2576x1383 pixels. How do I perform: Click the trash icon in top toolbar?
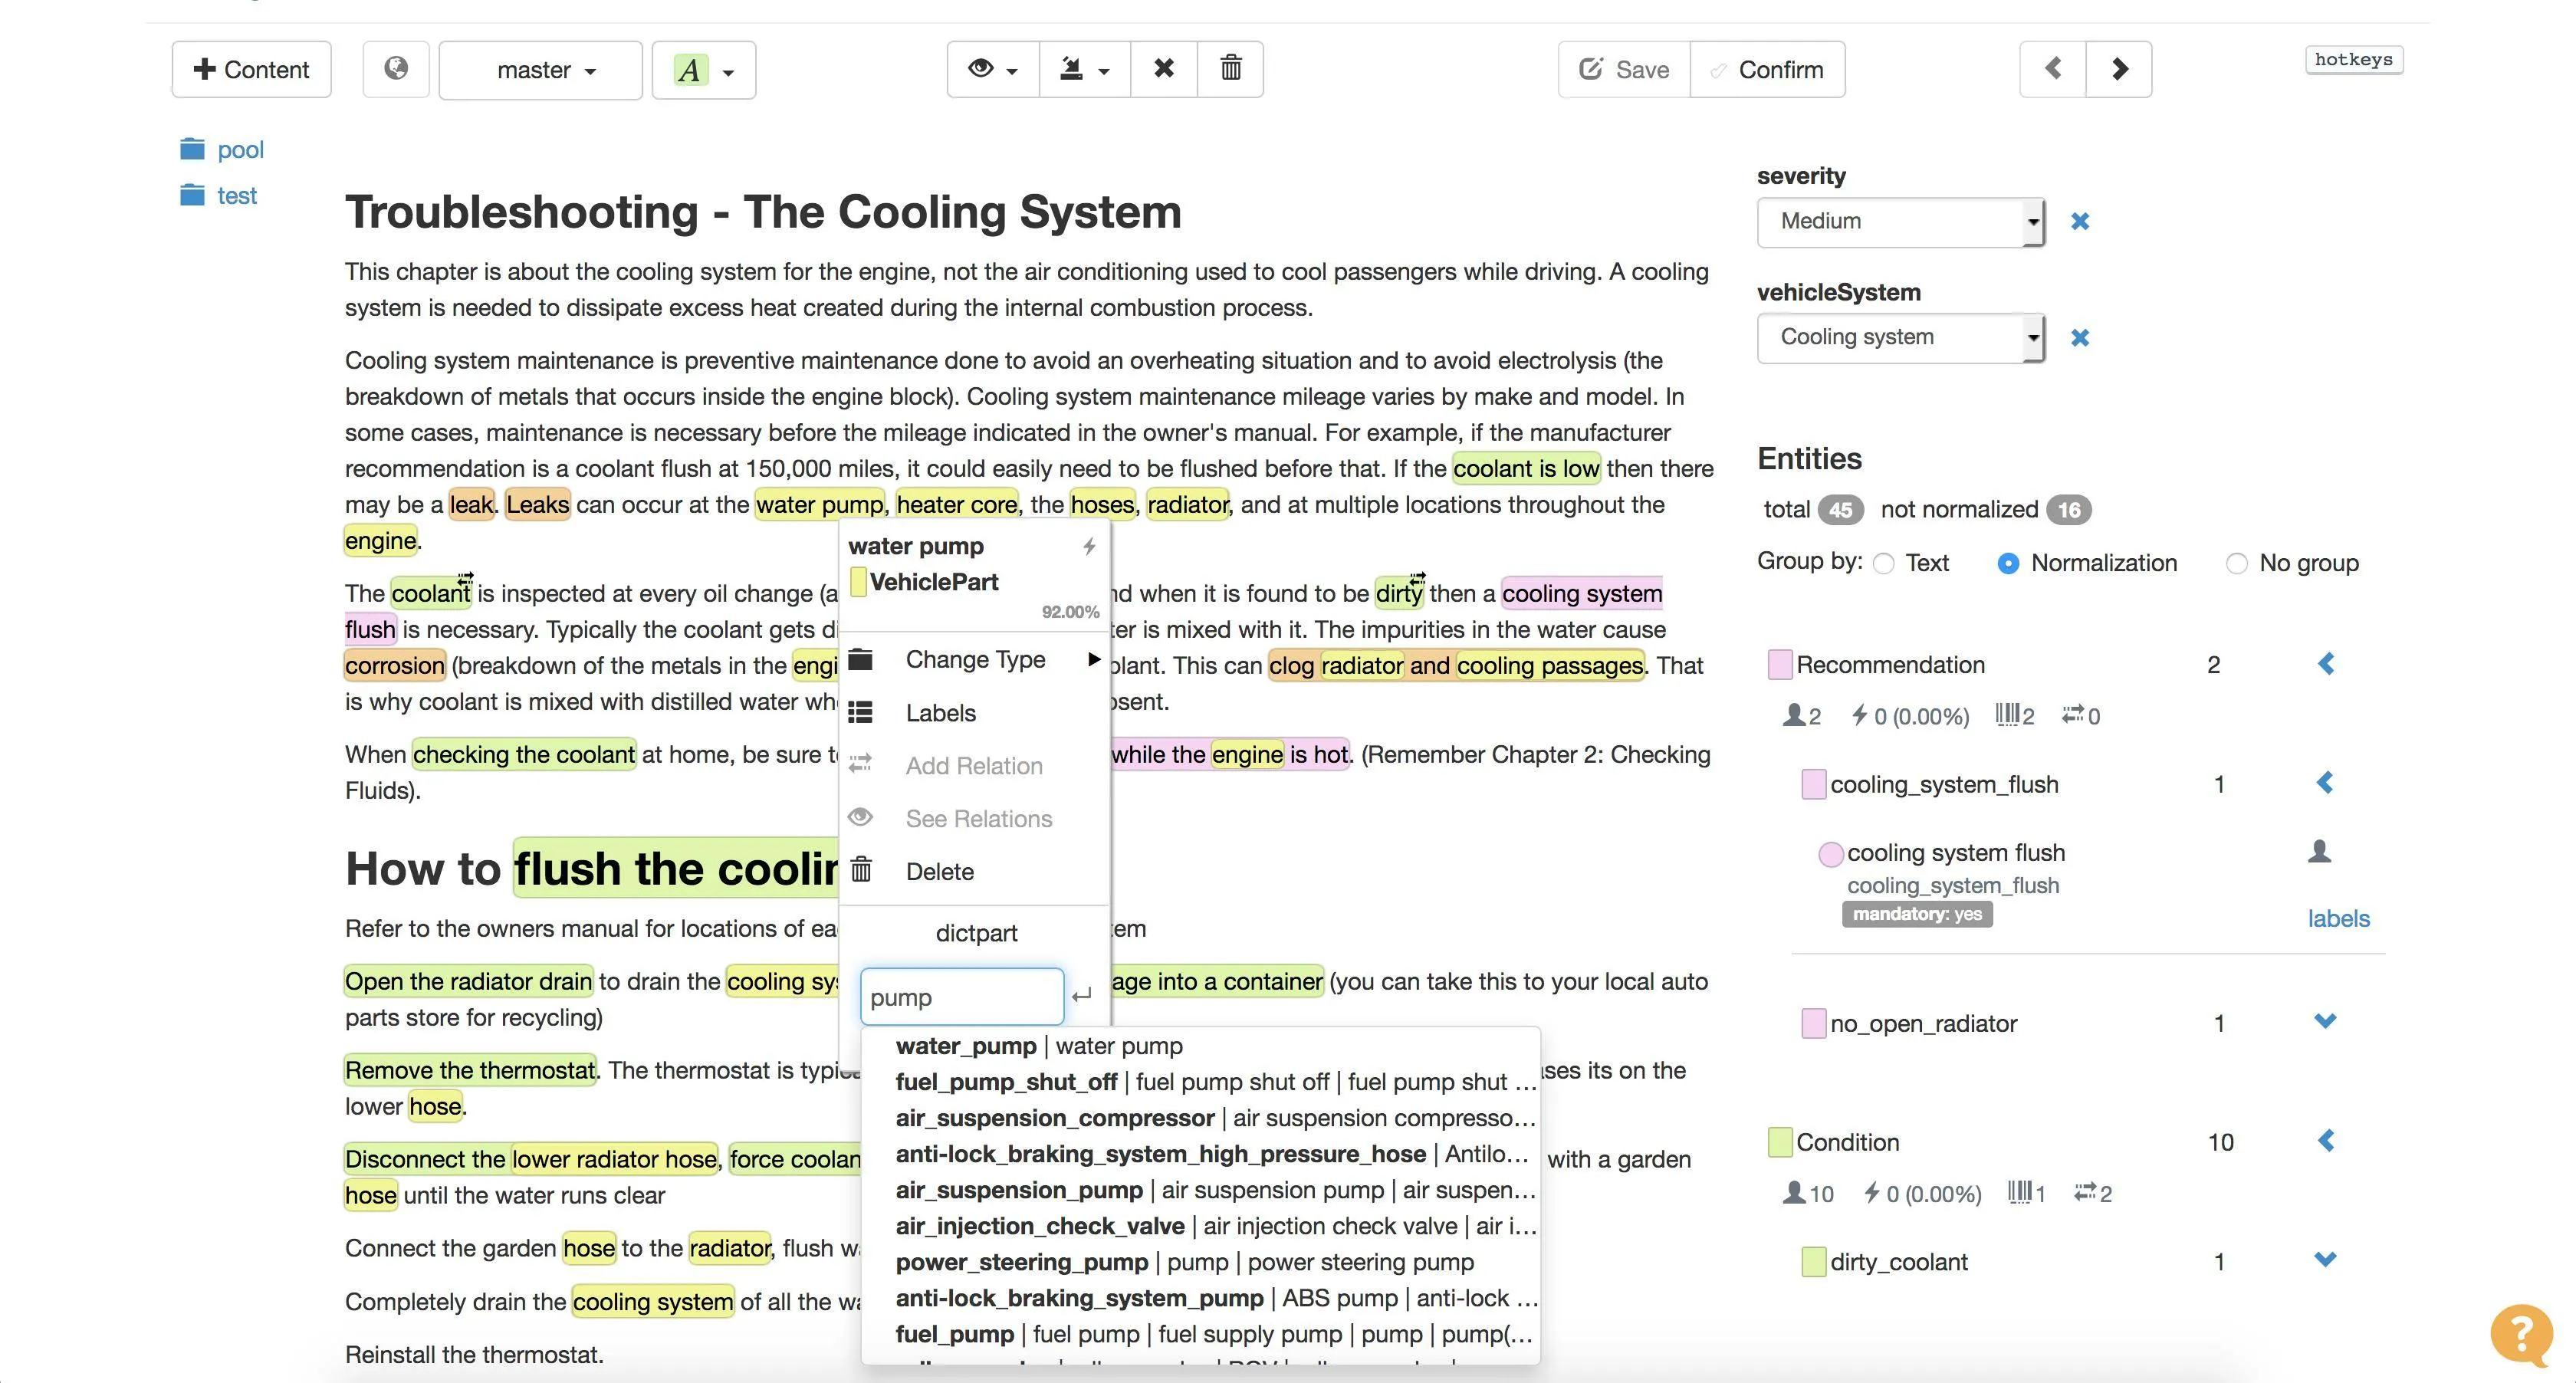pyautogui.click(x=1230, y=69)
